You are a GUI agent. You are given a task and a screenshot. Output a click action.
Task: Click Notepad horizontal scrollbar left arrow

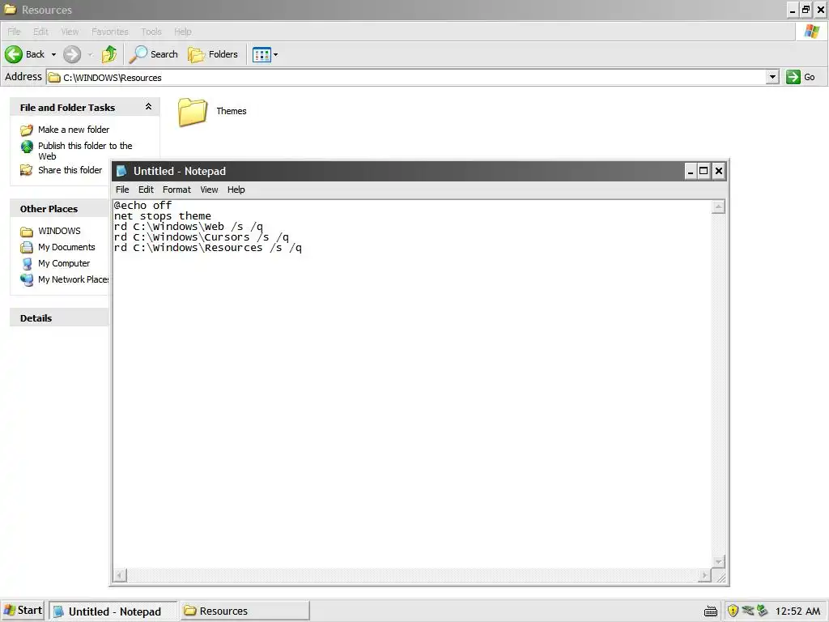click(121, 575)
